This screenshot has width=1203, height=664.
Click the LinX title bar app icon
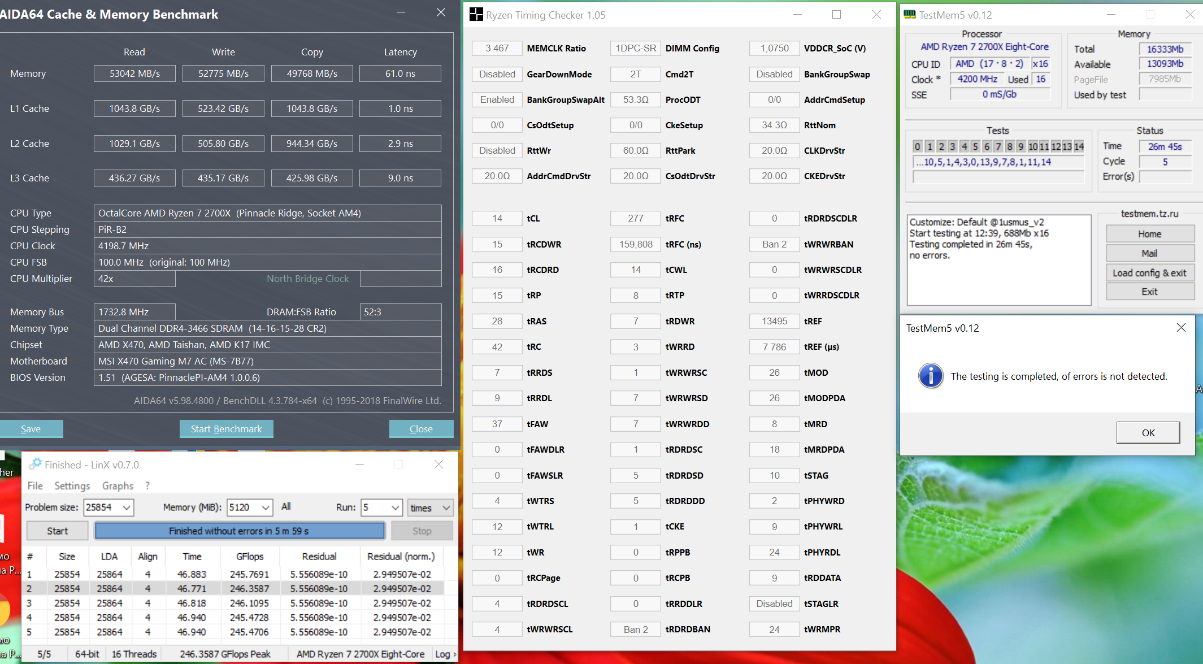click(35, 465)
